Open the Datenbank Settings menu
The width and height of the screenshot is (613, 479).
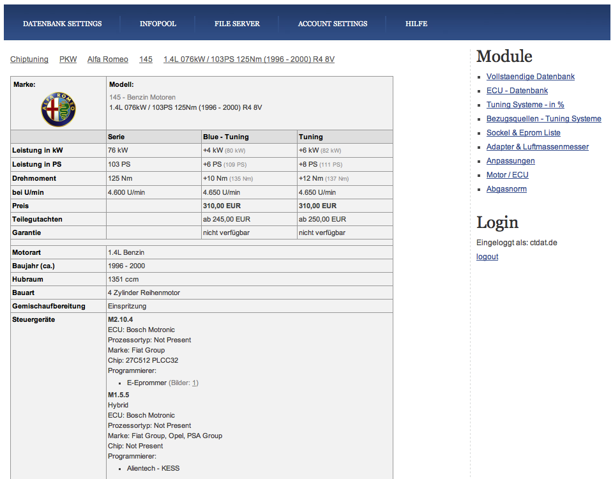coord(62,24)
